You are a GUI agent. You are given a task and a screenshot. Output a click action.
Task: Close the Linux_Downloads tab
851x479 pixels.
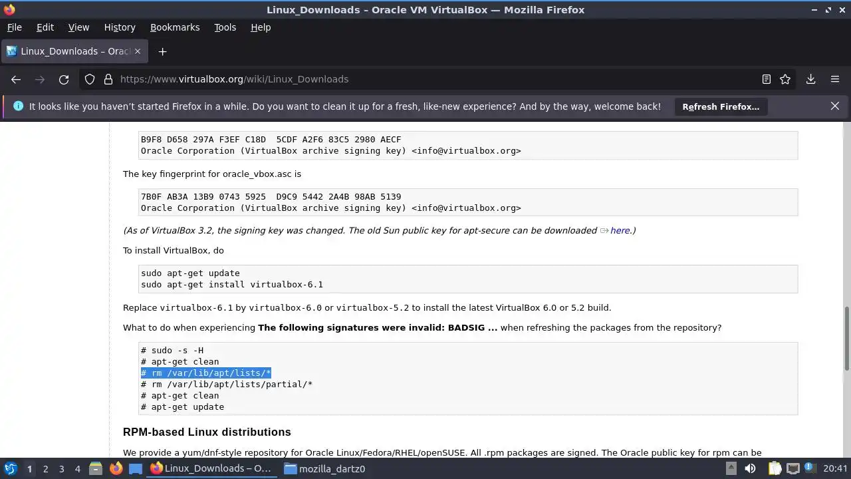click(x=138, y=51)
